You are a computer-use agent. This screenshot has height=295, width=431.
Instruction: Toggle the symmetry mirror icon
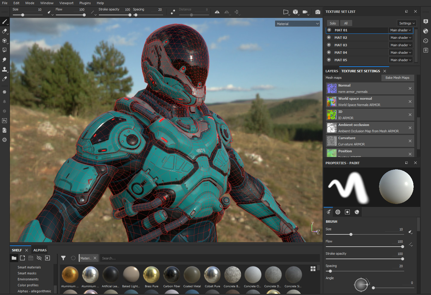217,12
